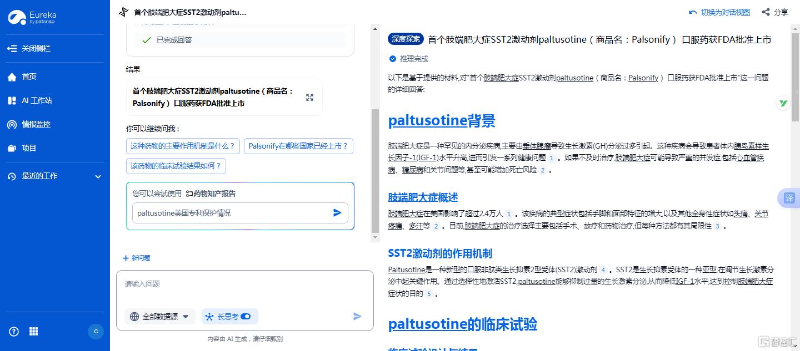Send the paltusotine patent query with arrow icon
Viewport: 800px width, 351px height.
337,213
